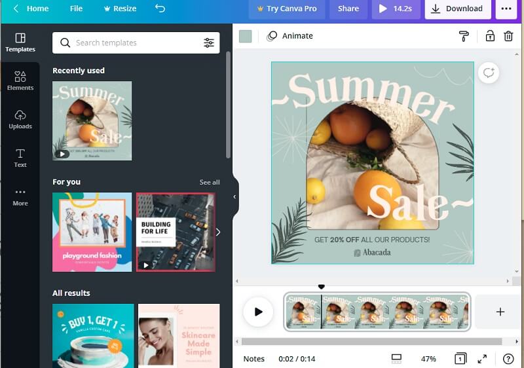The width and height of the screenshot is (524, 368).
Task: Toggle fullscreen presentation mode
Action: coord(482,359)
